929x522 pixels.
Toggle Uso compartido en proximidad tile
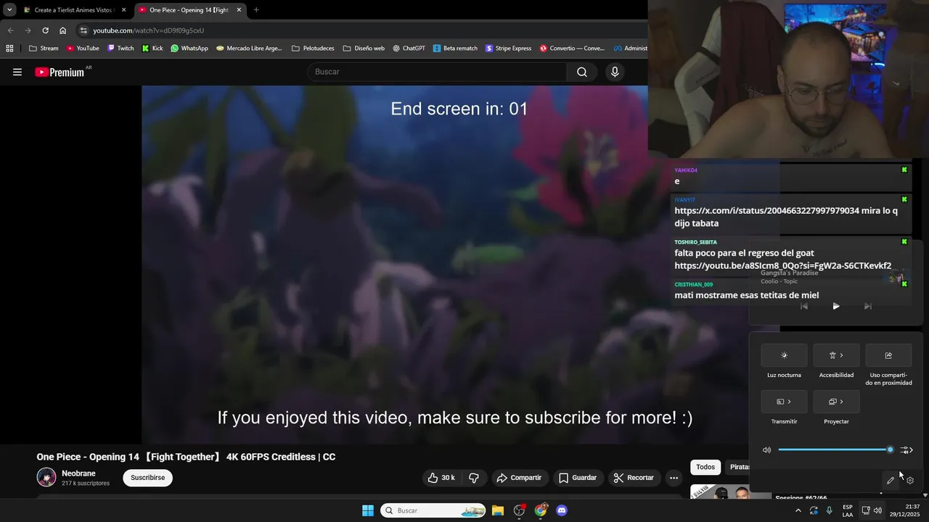[x=888, y=355]
